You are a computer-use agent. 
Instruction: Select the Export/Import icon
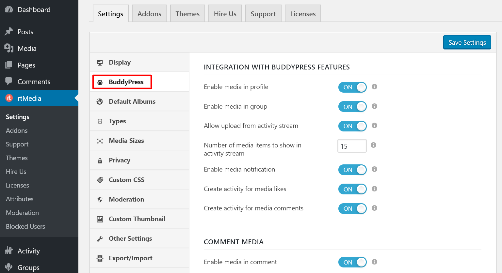(100, 258)
